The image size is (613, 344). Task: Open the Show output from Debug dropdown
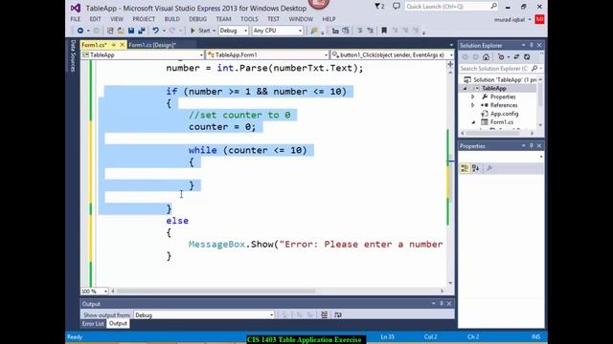(204, 314)
